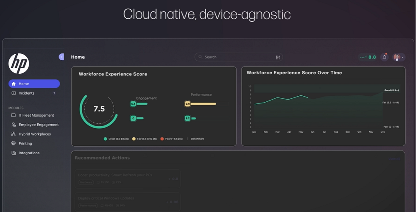Select the Home menu item
The height and width of the screenshot is (212, 416).
click(x=34, y=84)
